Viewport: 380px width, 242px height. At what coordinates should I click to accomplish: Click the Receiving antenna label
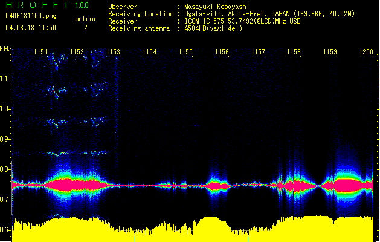pyautogui.click(x=139, y=28)
